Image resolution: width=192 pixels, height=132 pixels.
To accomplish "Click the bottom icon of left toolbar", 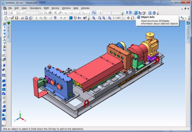I will 4,119.
